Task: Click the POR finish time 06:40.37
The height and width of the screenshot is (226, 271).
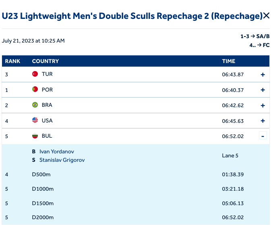Action: coord(233,90)
